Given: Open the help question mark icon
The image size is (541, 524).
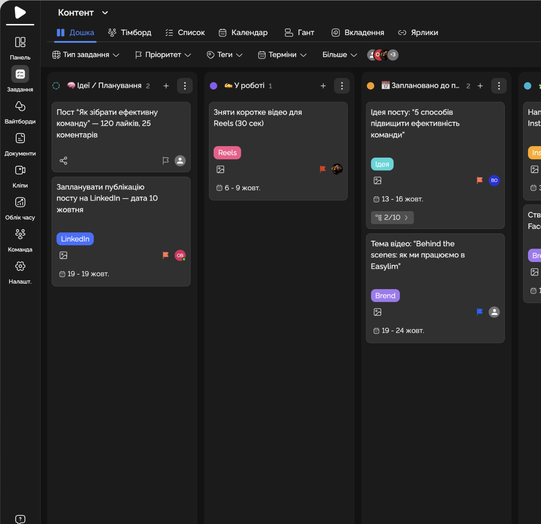Looking at the screenshot, I should [x=20, y=519].
